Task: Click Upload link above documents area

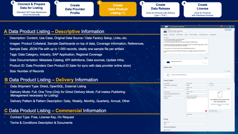Action: click(229, 89)
